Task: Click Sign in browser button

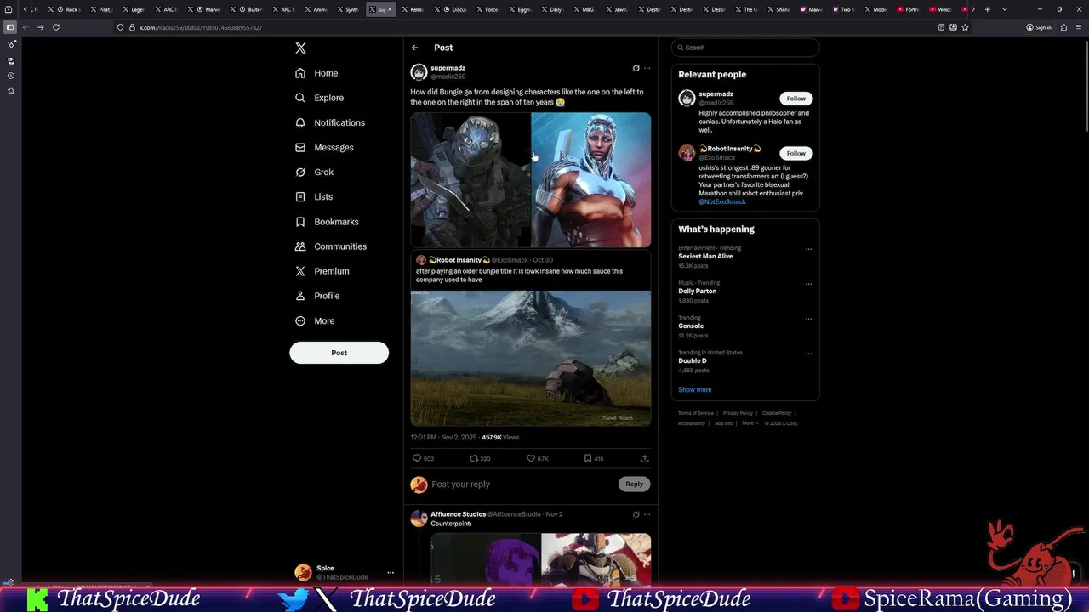Action: [x=1039, y=27]
